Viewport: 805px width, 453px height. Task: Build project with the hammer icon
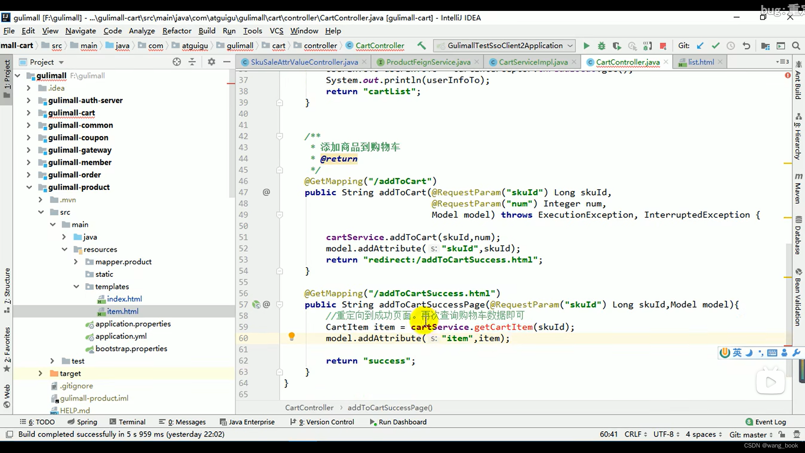[x=421, y=45]
